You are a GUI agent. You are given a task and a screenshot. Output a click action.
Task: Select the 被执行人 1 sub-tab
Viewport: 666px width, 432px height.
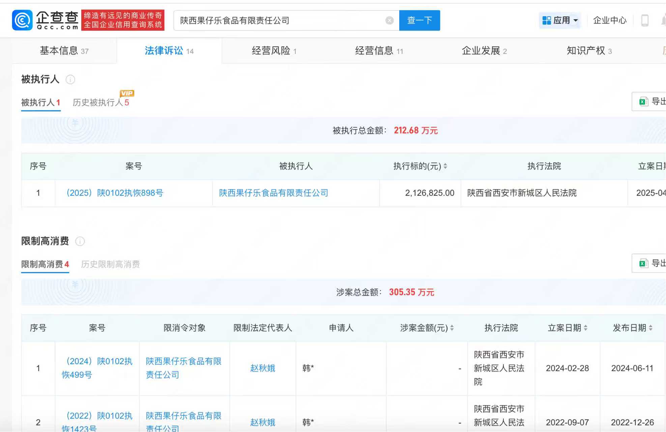click(41, 103)
